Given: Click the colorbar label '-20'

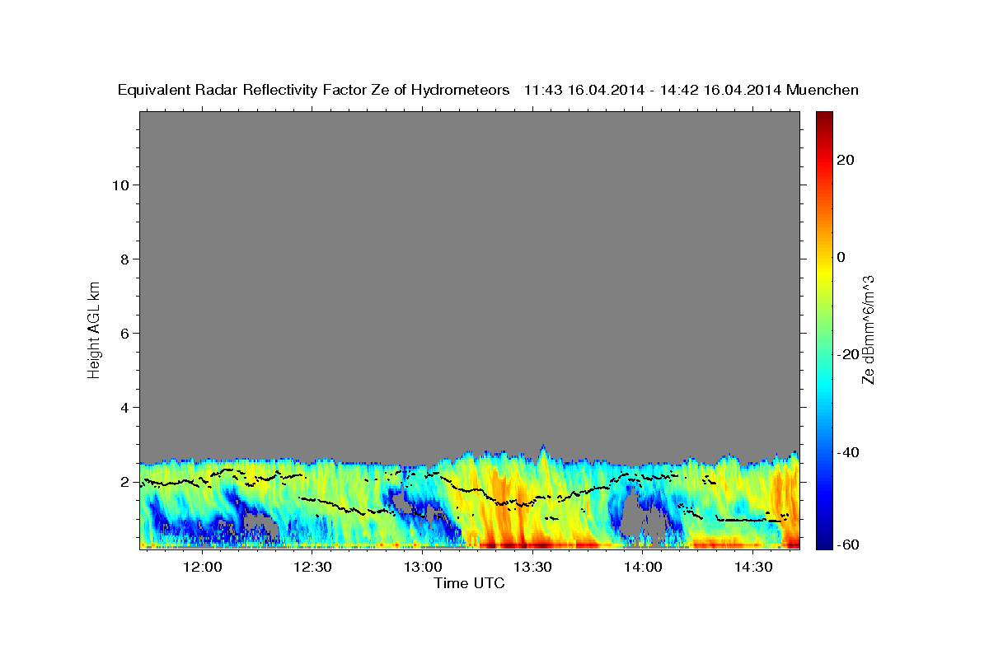Looking at the screenshot, I should pyautogui.click(x=849, y=354).
